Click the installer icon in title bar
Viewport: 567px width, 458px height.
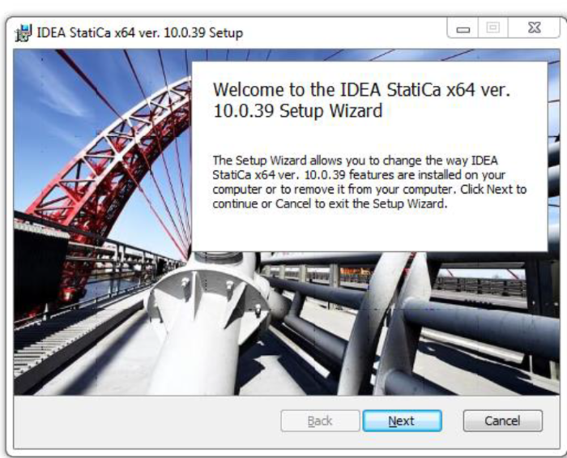point(23,33)
